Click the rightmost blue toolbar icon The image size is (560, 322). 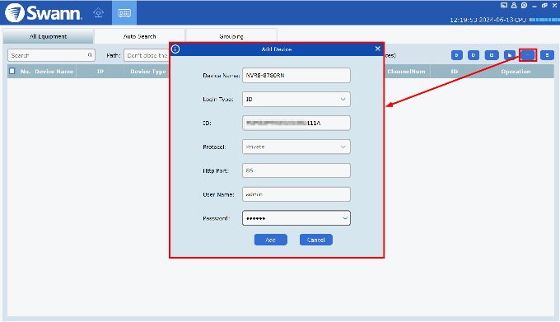click(547, 55)
